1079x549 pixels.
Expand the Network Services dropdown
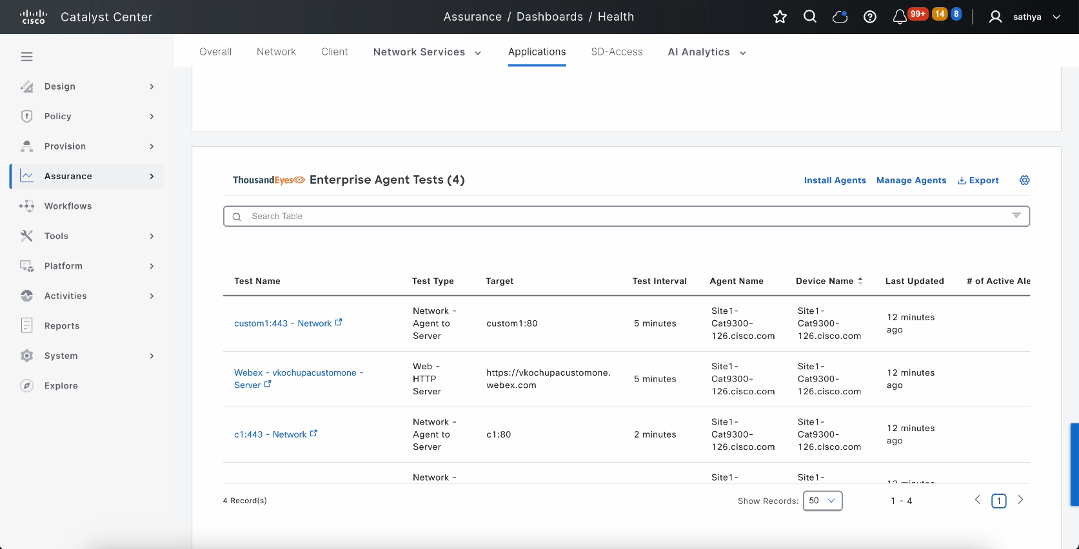click(x=427, y=52)
